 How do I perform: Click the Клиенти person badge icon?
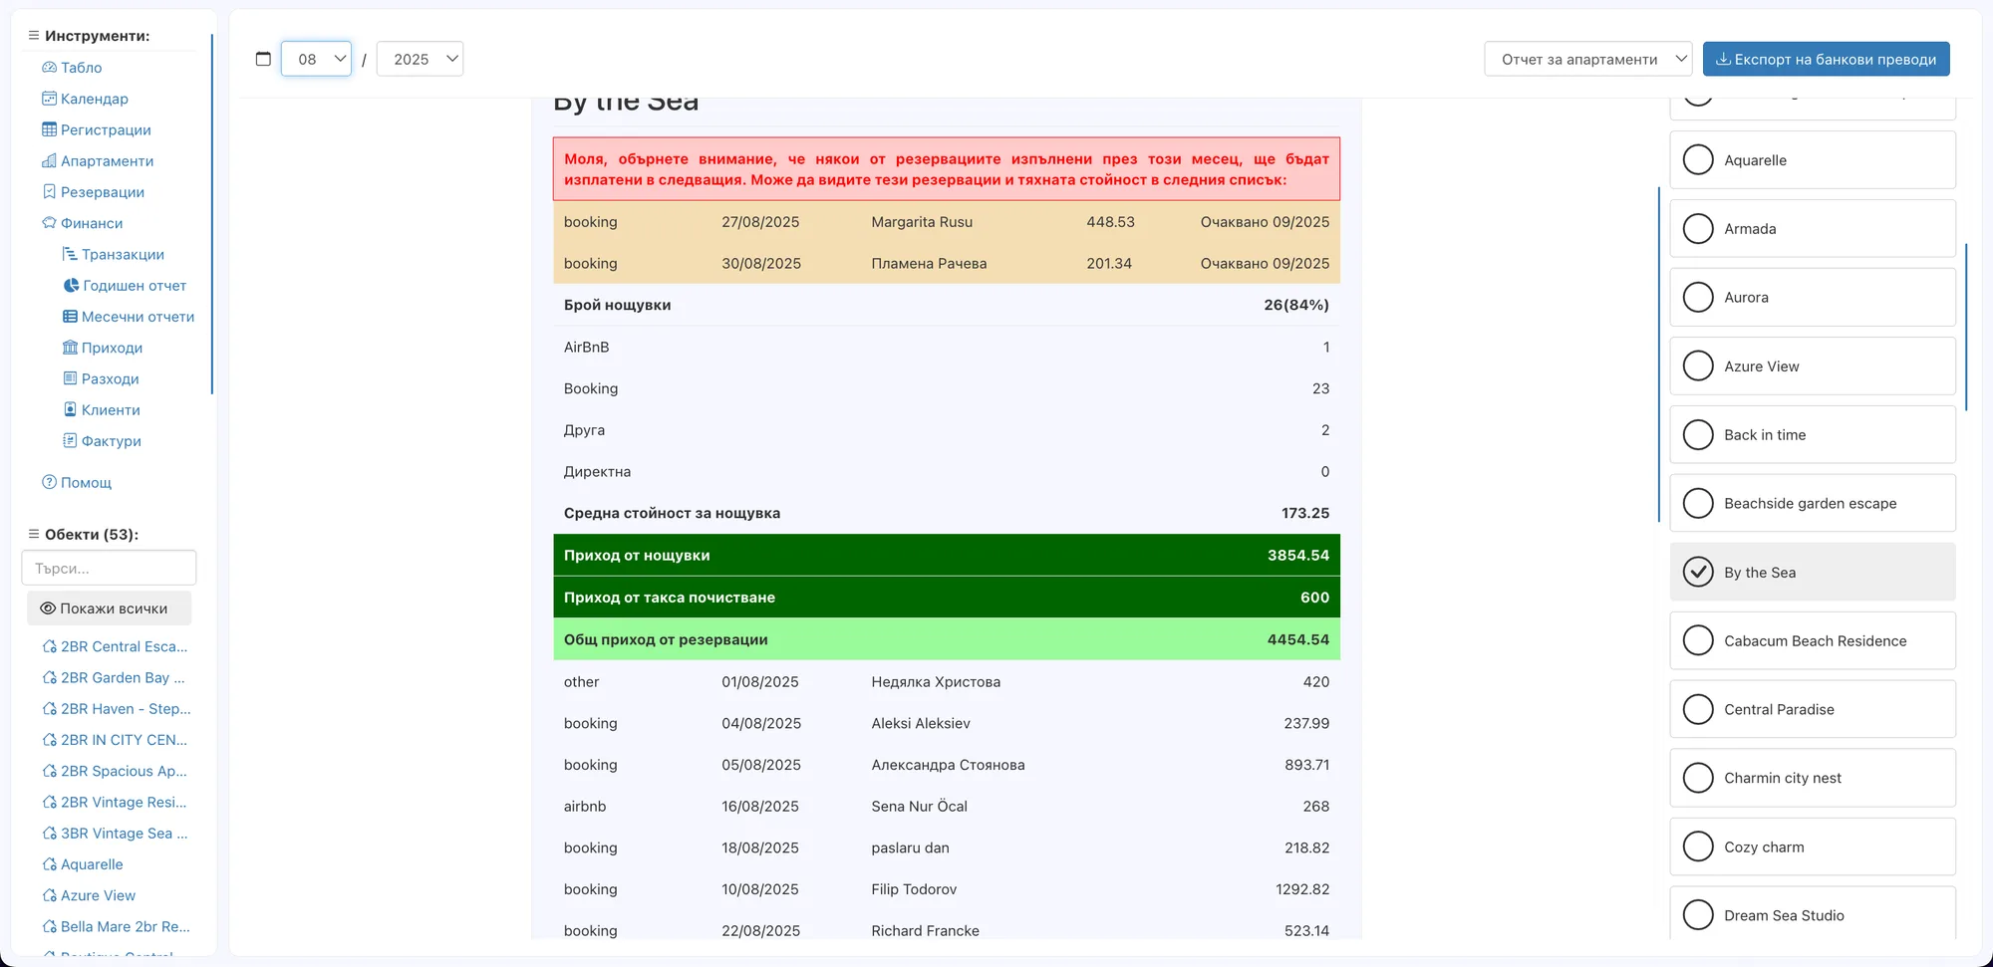tap(70, 409)
